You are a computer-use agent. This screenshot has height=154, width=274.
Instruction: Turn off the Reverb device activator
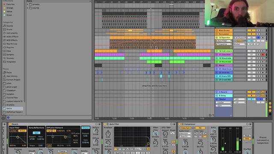pyautogui.click(x=10, y=124)
